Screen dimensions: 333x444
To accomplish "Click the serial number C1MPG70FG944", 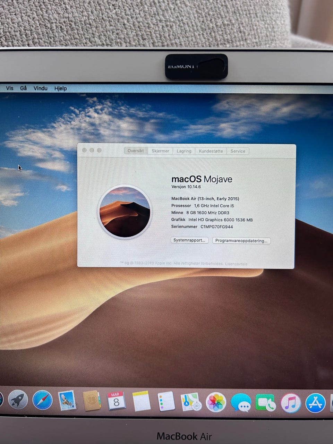I will click(x=217, y=227).
